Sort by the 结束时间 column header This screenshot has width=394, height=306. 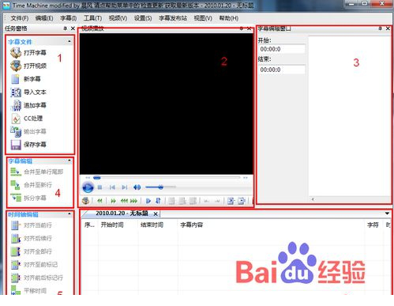tap(152, 225)
